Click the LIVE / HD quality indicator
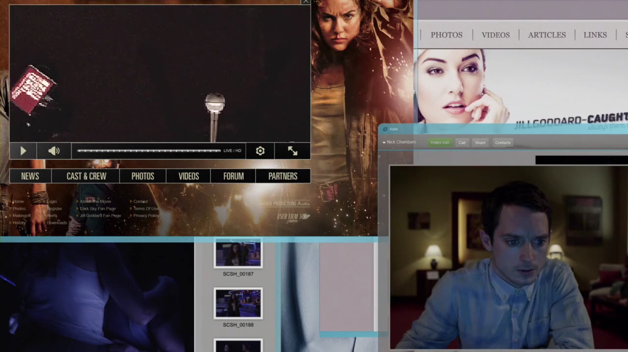 tap(232, 151)
